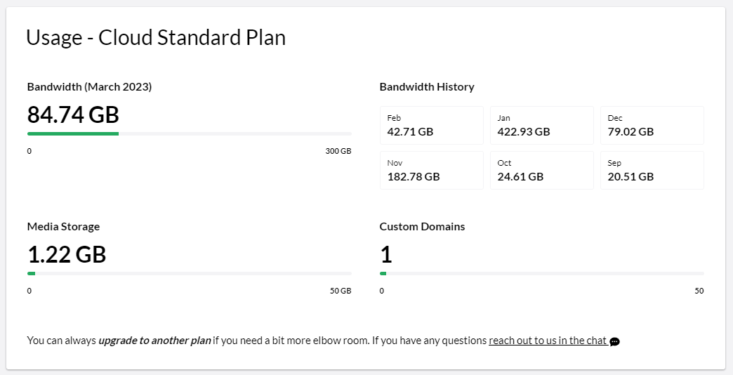Select the Jan 422.93 GB history card
Screen dimensions: 733x375
[542, 125]
